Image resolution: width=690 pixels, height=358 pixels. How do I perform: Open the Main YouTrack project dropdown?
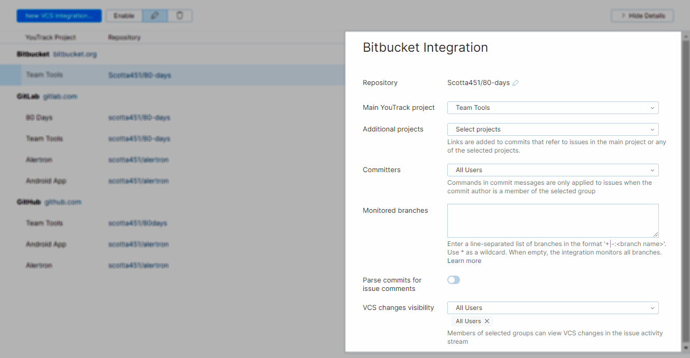pos(552,107)
